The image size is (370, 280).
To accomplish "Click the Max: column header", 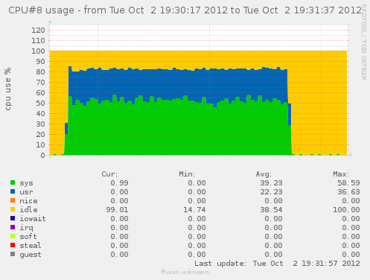I will (x=341, y=174).
